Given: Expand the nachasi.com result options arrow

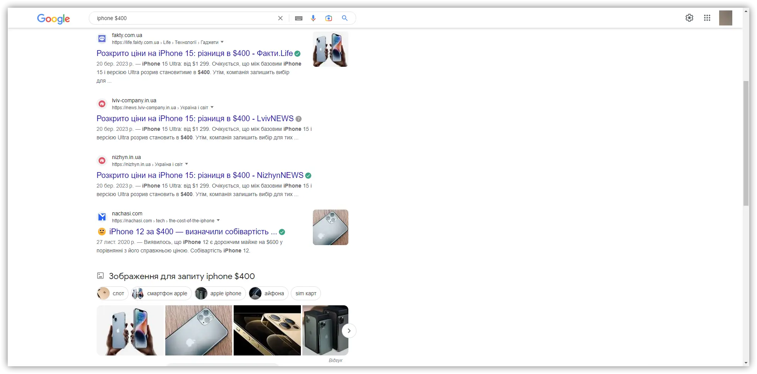Looking at the screenshot, I should pyautogui.click(x=218, y=220).
